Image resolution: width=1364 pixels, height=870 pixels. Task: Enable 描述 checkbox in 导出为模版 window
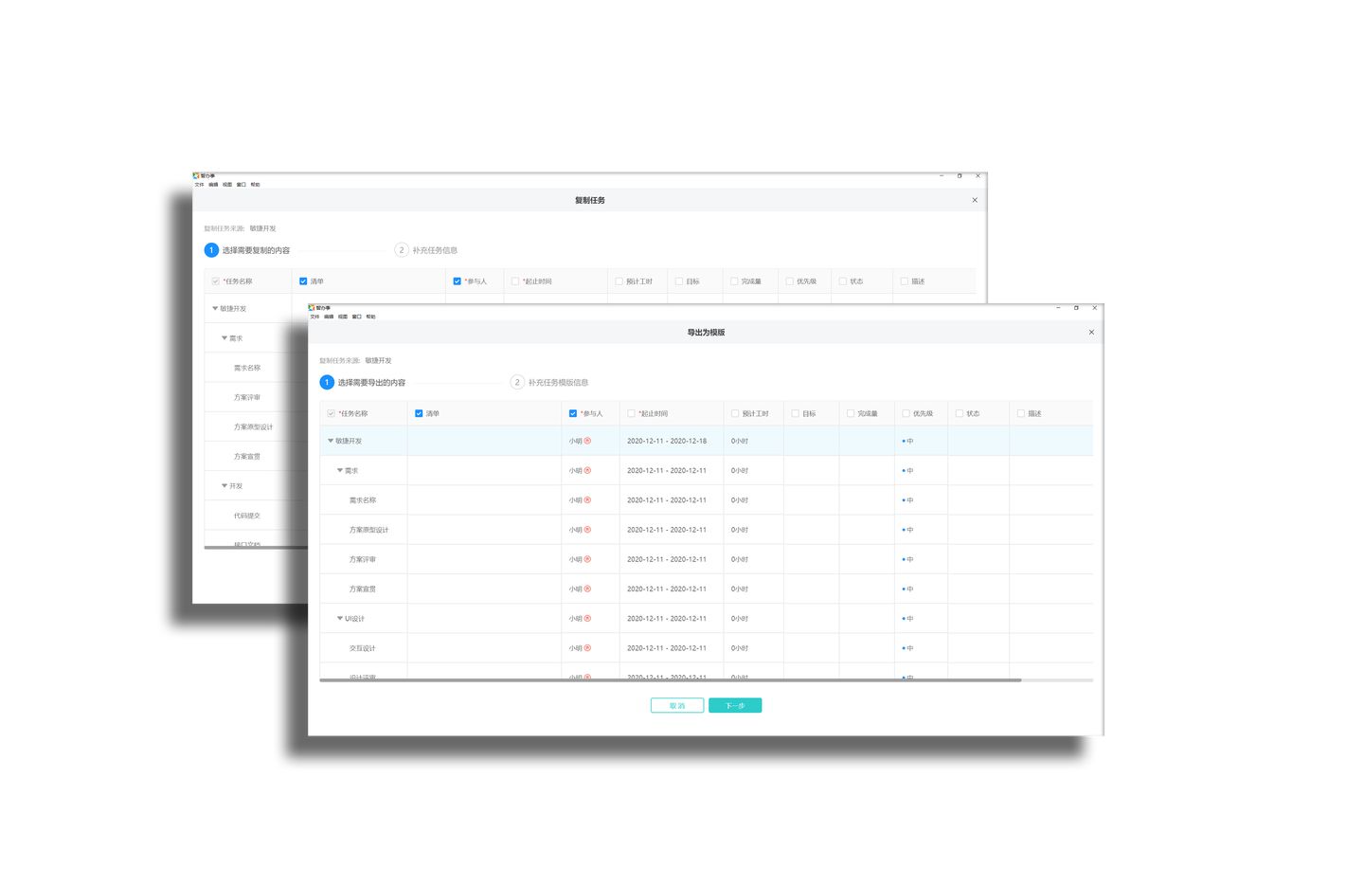[1020, 413]
